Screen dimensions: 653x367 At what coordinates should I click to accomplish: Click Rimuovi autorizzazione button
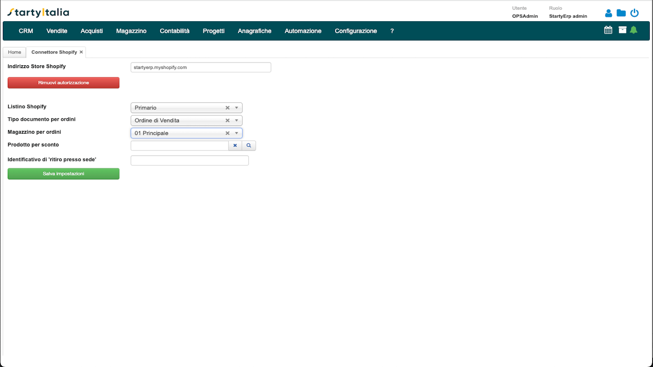coord(64,83)
